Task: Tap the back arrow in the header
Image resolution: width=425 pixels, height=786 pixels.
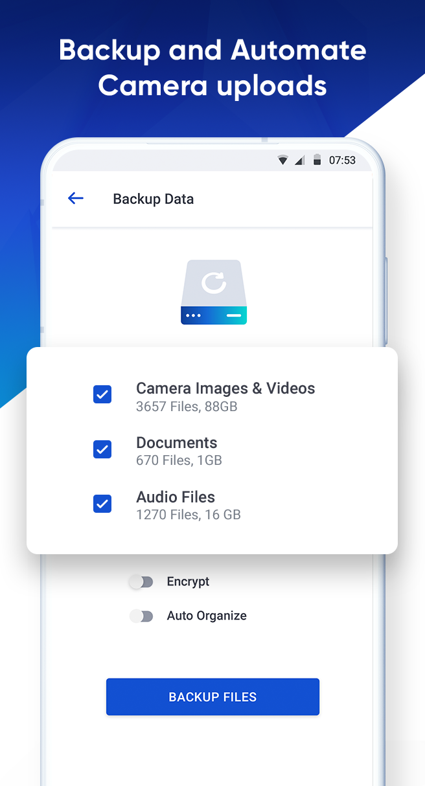Action: [x=76, y=199]
